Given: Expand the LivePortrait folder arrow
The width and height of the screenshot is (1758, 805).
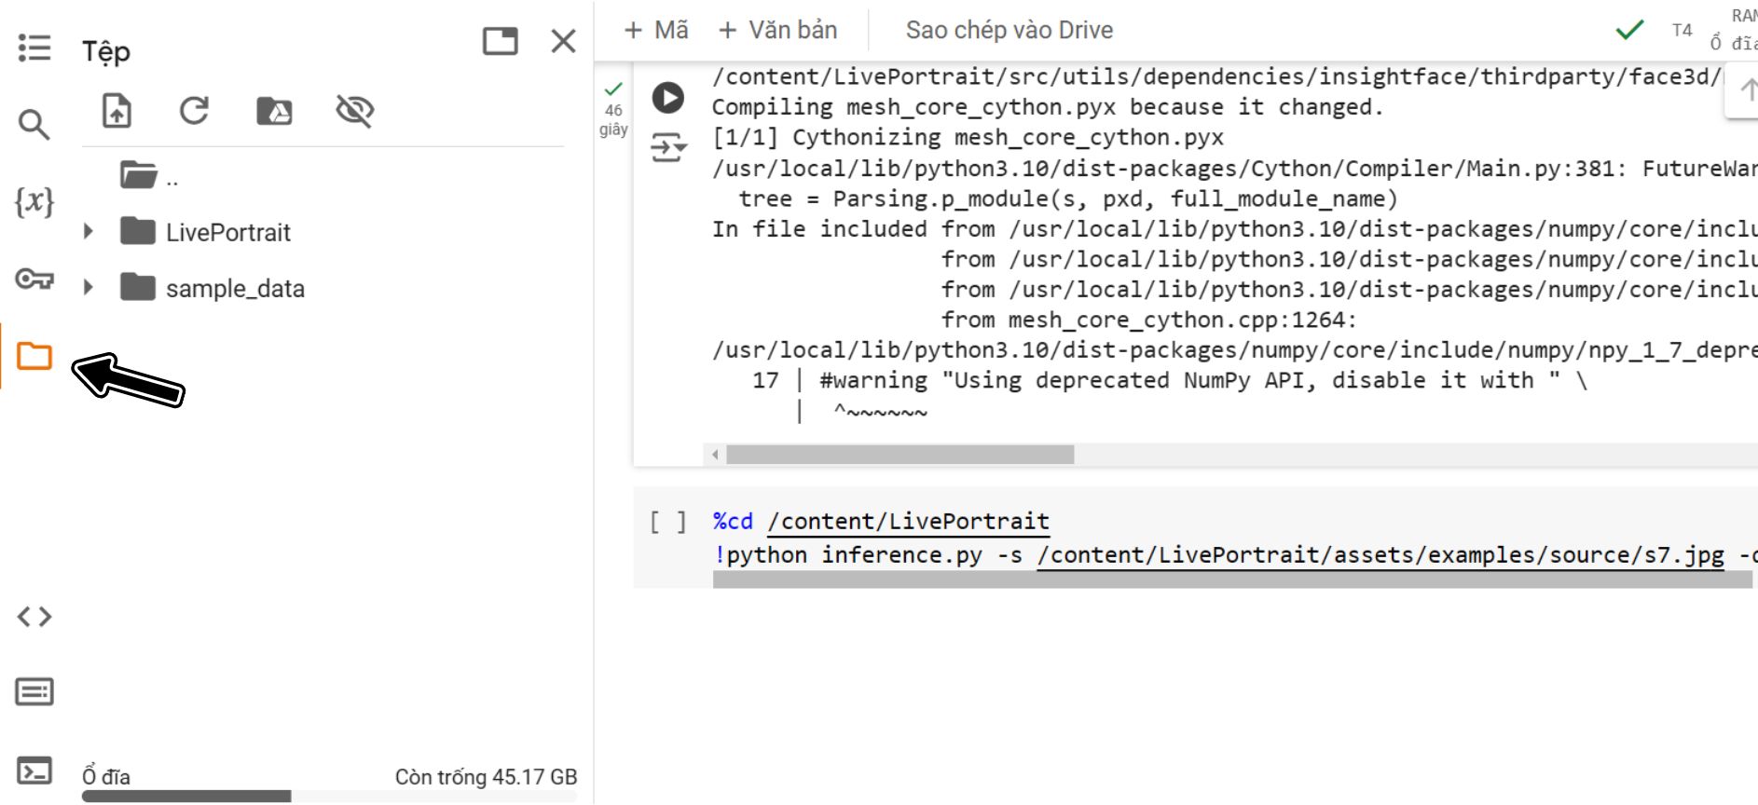Looking at the screenshot, I should coord(89,231).
